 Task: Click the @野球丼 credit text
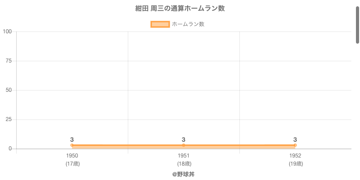coord(184,175)
